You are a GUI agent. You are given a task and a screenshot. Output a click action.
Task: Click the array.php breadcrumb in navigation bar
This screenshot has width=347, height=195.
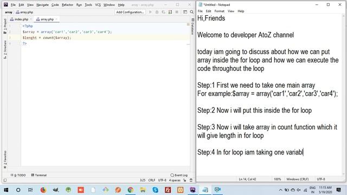click(24, 12)
